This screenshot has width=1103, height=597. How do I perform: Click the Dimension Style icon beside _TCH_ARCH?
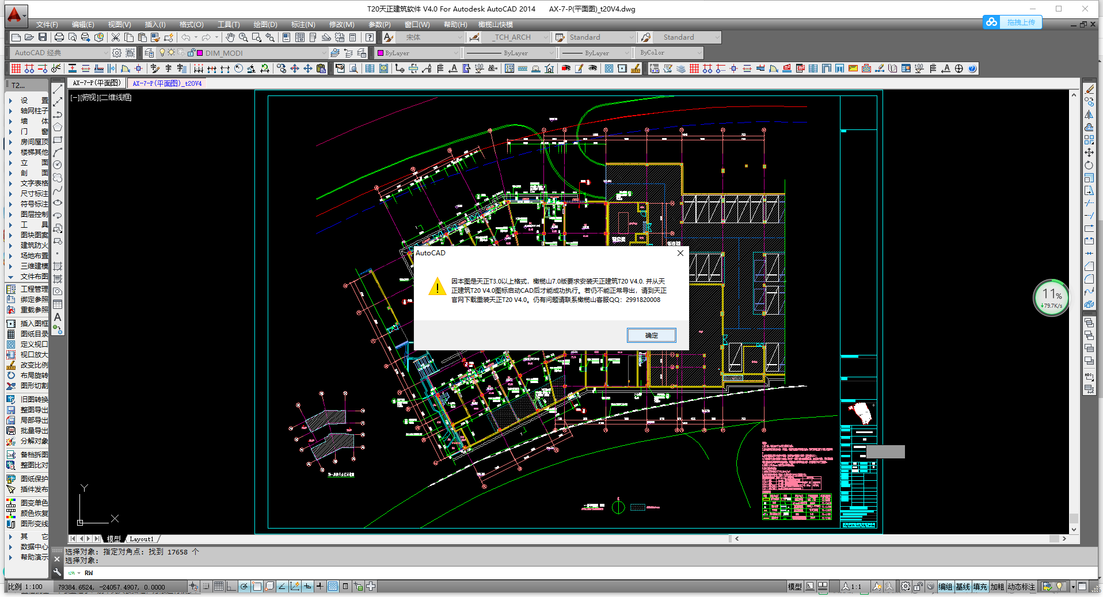pyautogui.click(x=474, y=37)
